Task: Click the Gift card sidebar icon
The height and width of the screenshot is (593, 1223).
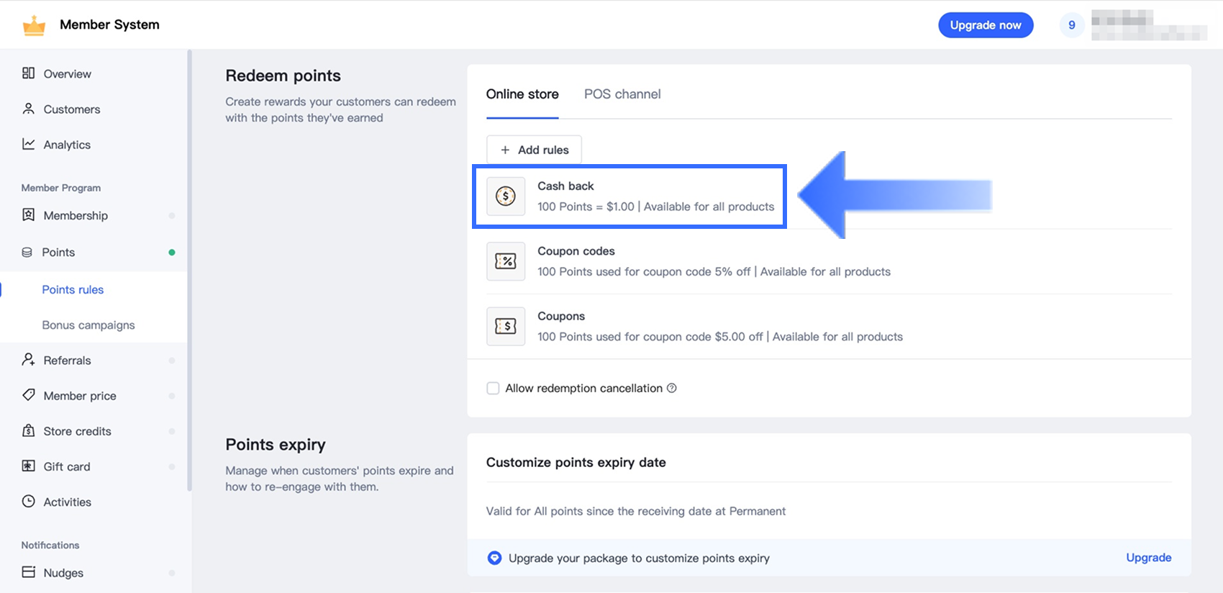Action: click(x=29, y=466)
